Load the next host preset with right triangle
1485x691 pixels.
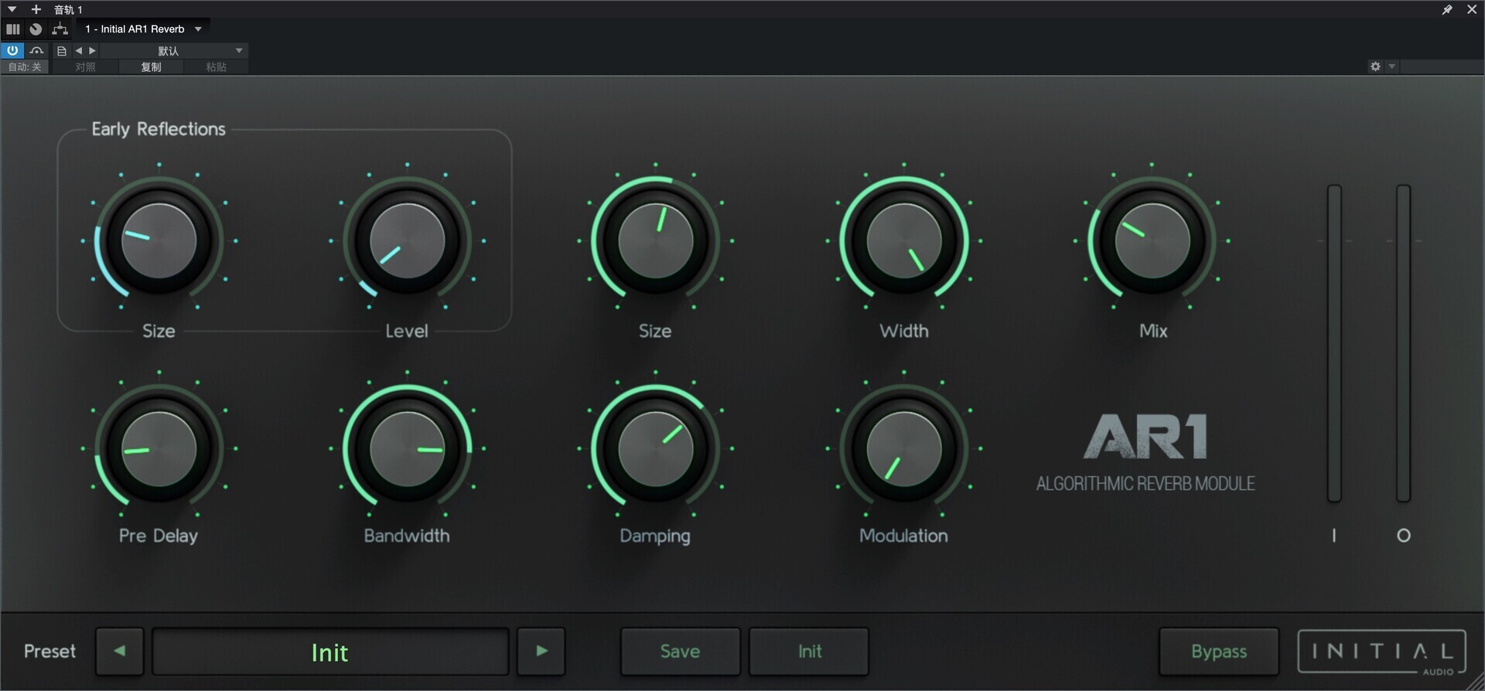tap(92, 50)
